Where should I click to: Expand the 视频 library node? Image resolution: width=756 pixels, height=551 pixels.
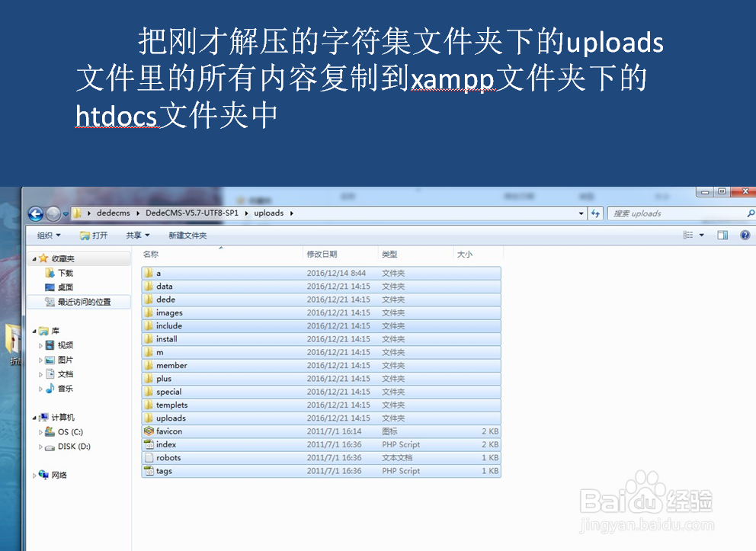tap(40, 346)
